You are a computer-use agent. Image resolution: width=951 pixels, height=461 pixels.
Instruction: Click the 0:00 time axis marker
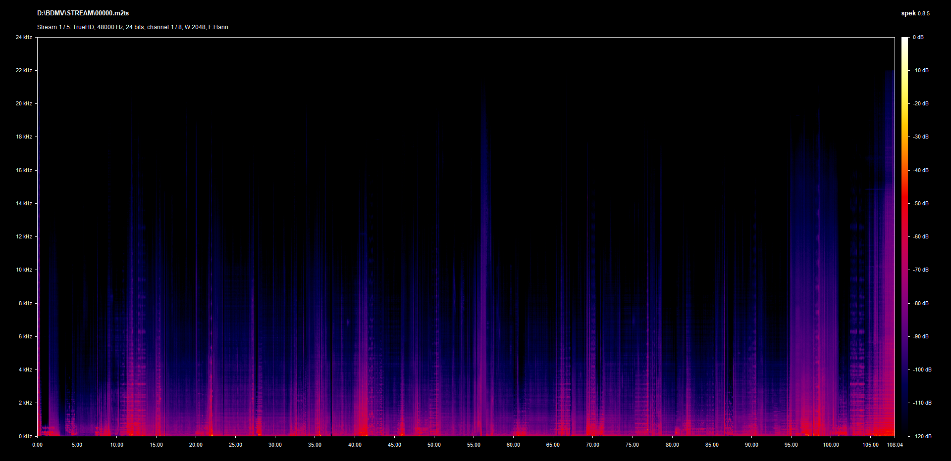click(37, 445)
